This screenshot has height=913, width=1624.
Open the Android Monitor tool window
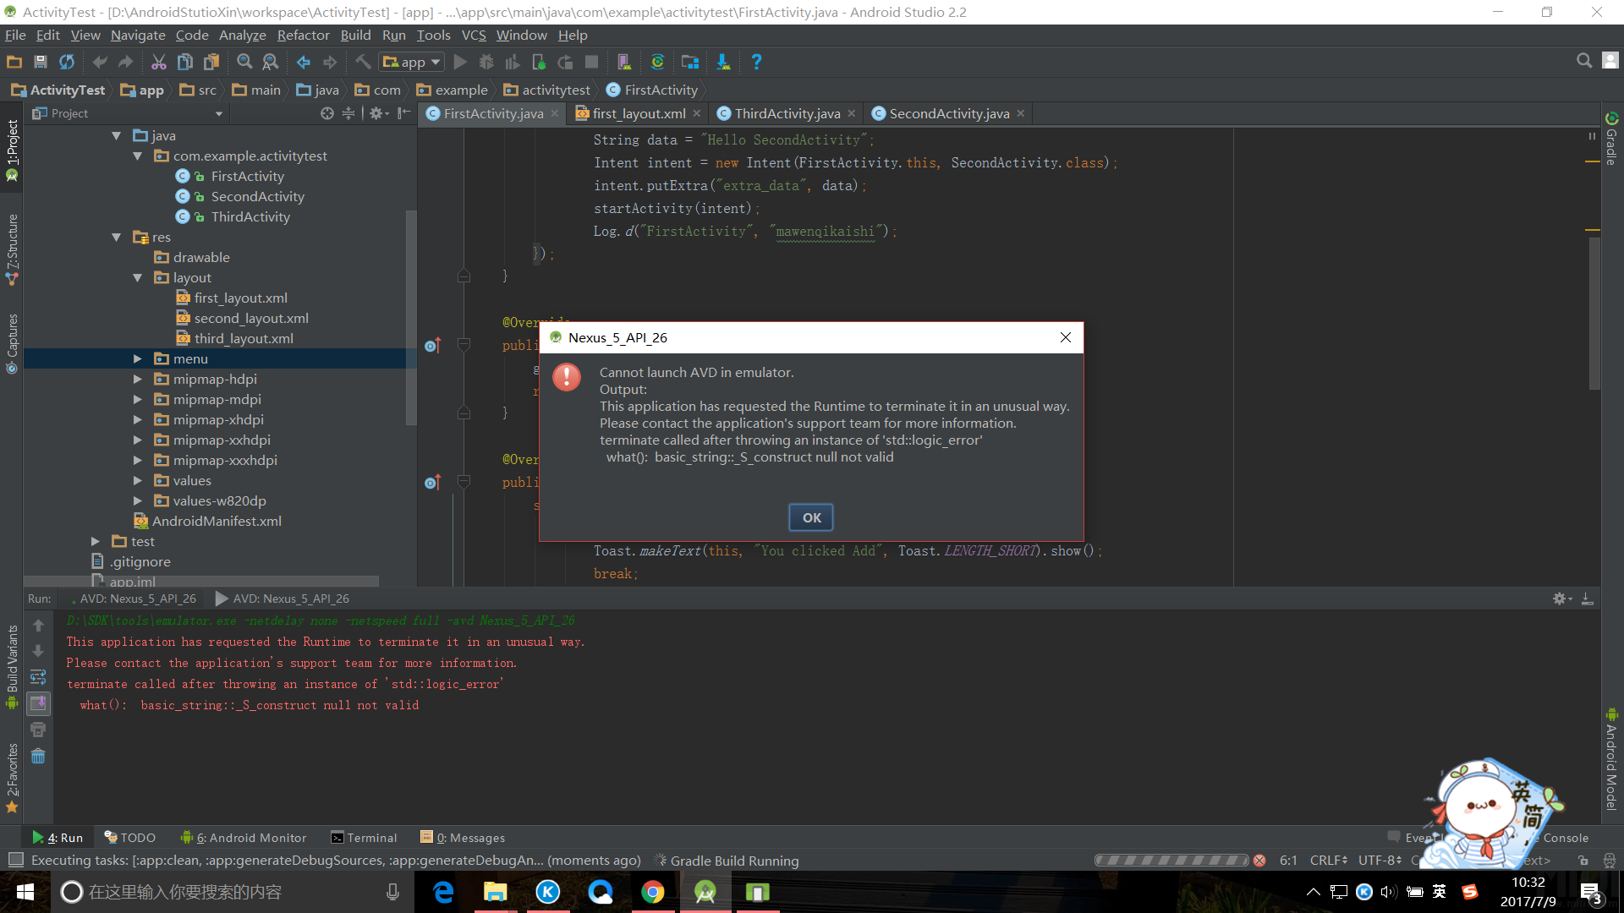click(x=244, y=837)
